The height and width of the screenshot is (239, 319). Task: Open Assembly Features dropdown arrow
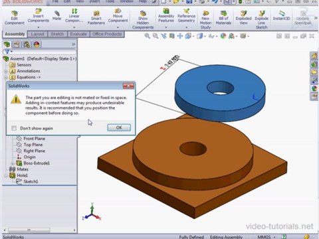(x=166, y=27)
